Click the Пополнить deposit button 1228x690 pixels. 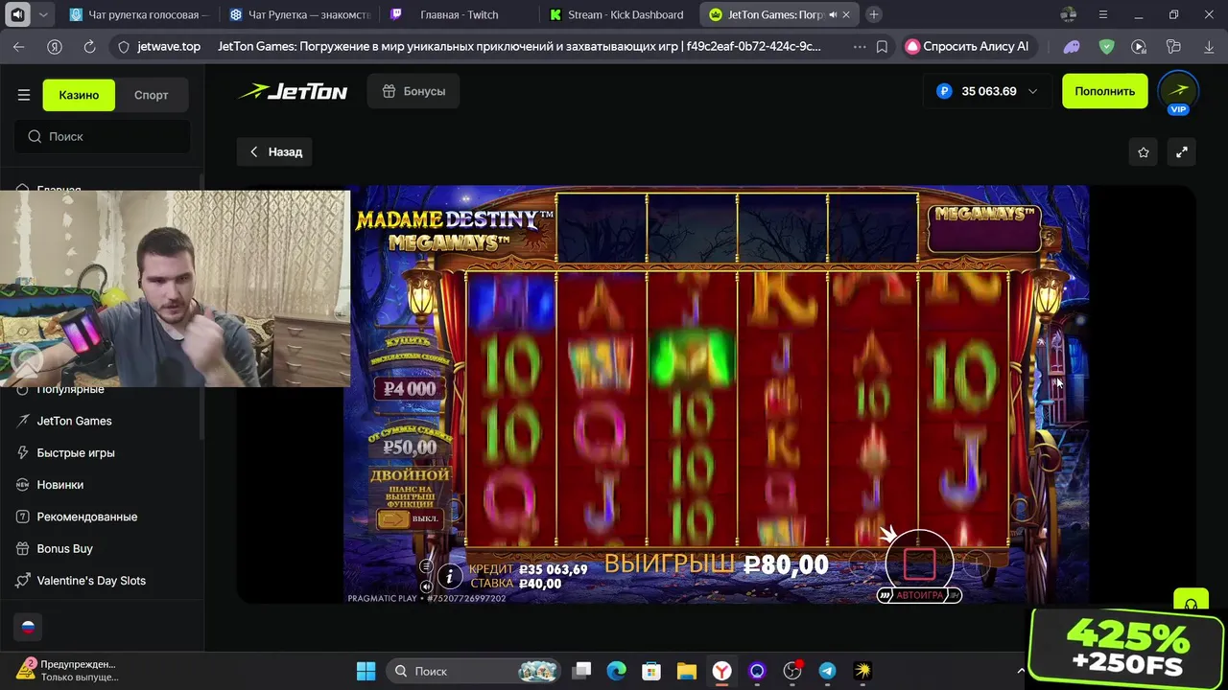tap(1104, 91)
